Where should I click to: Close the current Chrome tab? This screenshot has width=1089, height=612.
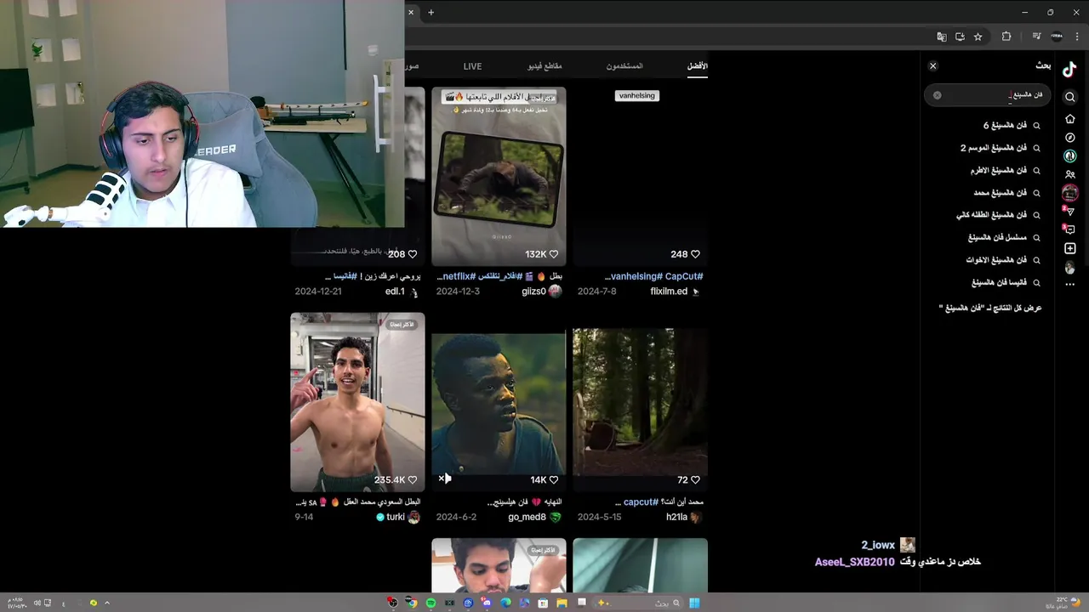click(411, 12)
